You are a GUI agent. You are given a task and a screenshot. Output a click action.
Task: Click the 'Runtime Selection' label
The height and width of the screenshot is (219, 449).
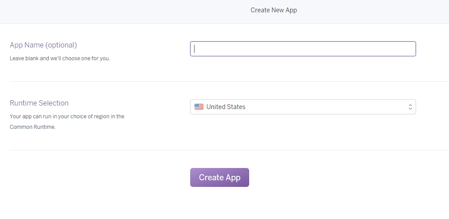[x=39, y=103]
